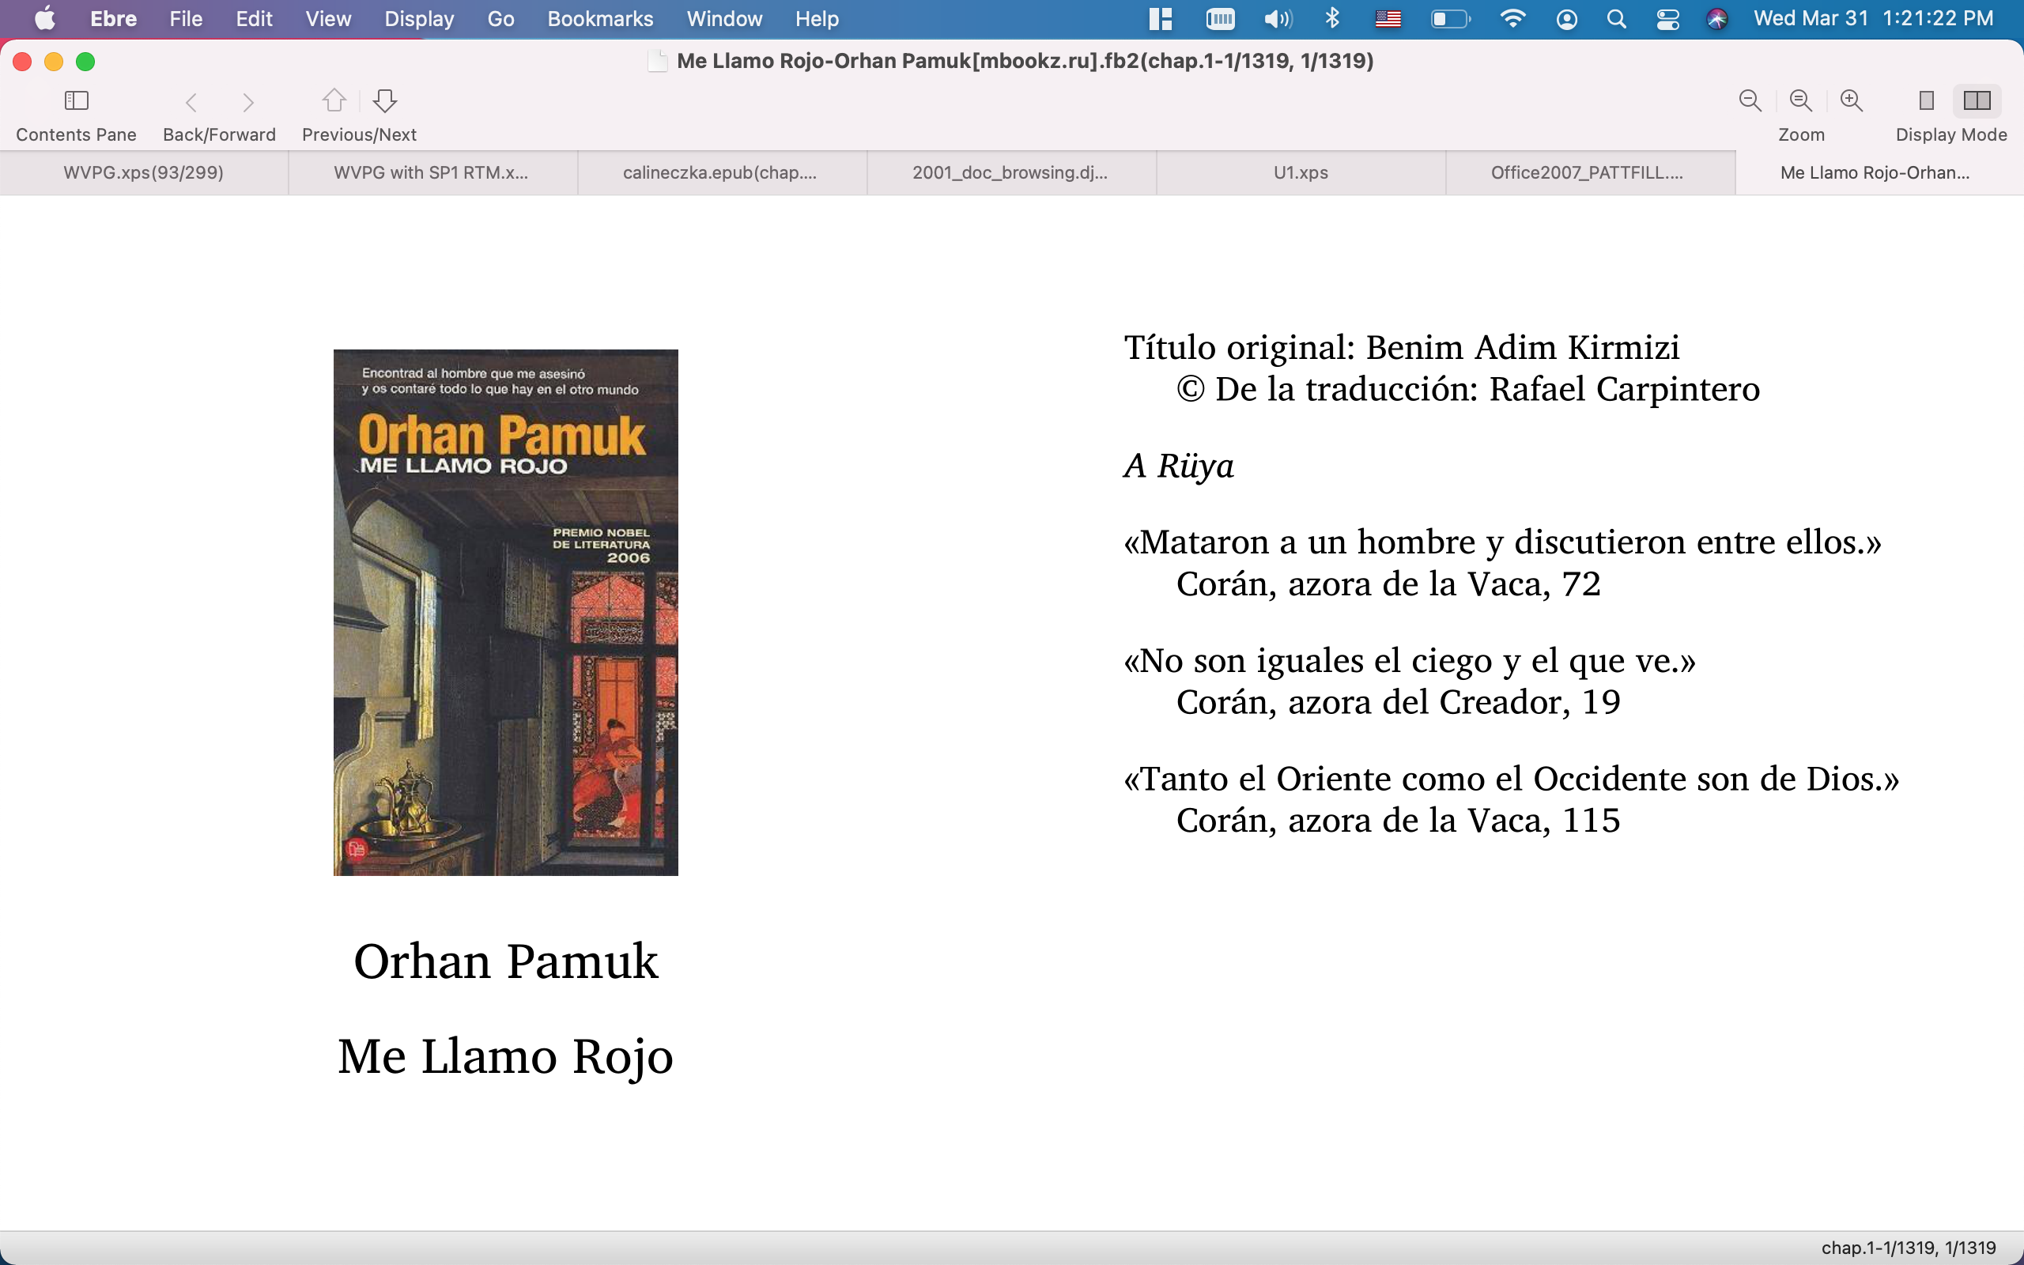The image size is (2024, 1265).
Task: Open Control Center from menu bar
Action: pyautogui.click(x=1667, y=19)
